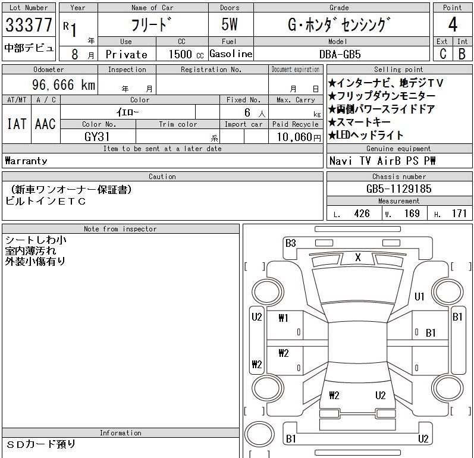Click the Note from inspector header
The width and height of the screenshot is (474, 458).
tap(120, 229)
